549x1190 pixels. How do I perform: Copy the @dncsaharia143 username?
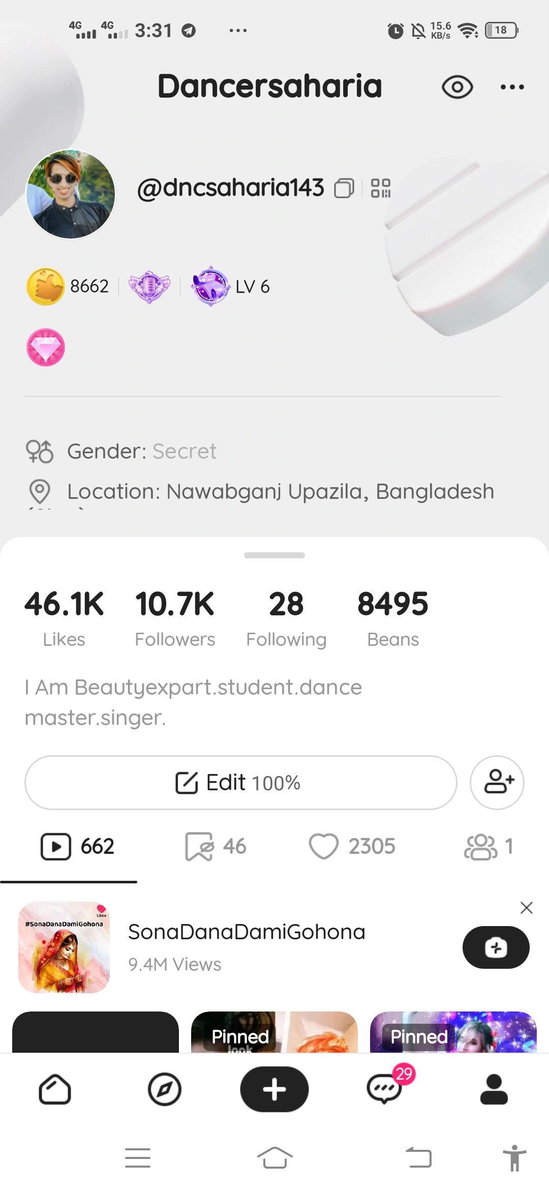pyautogui.click(x=344, y=188)
